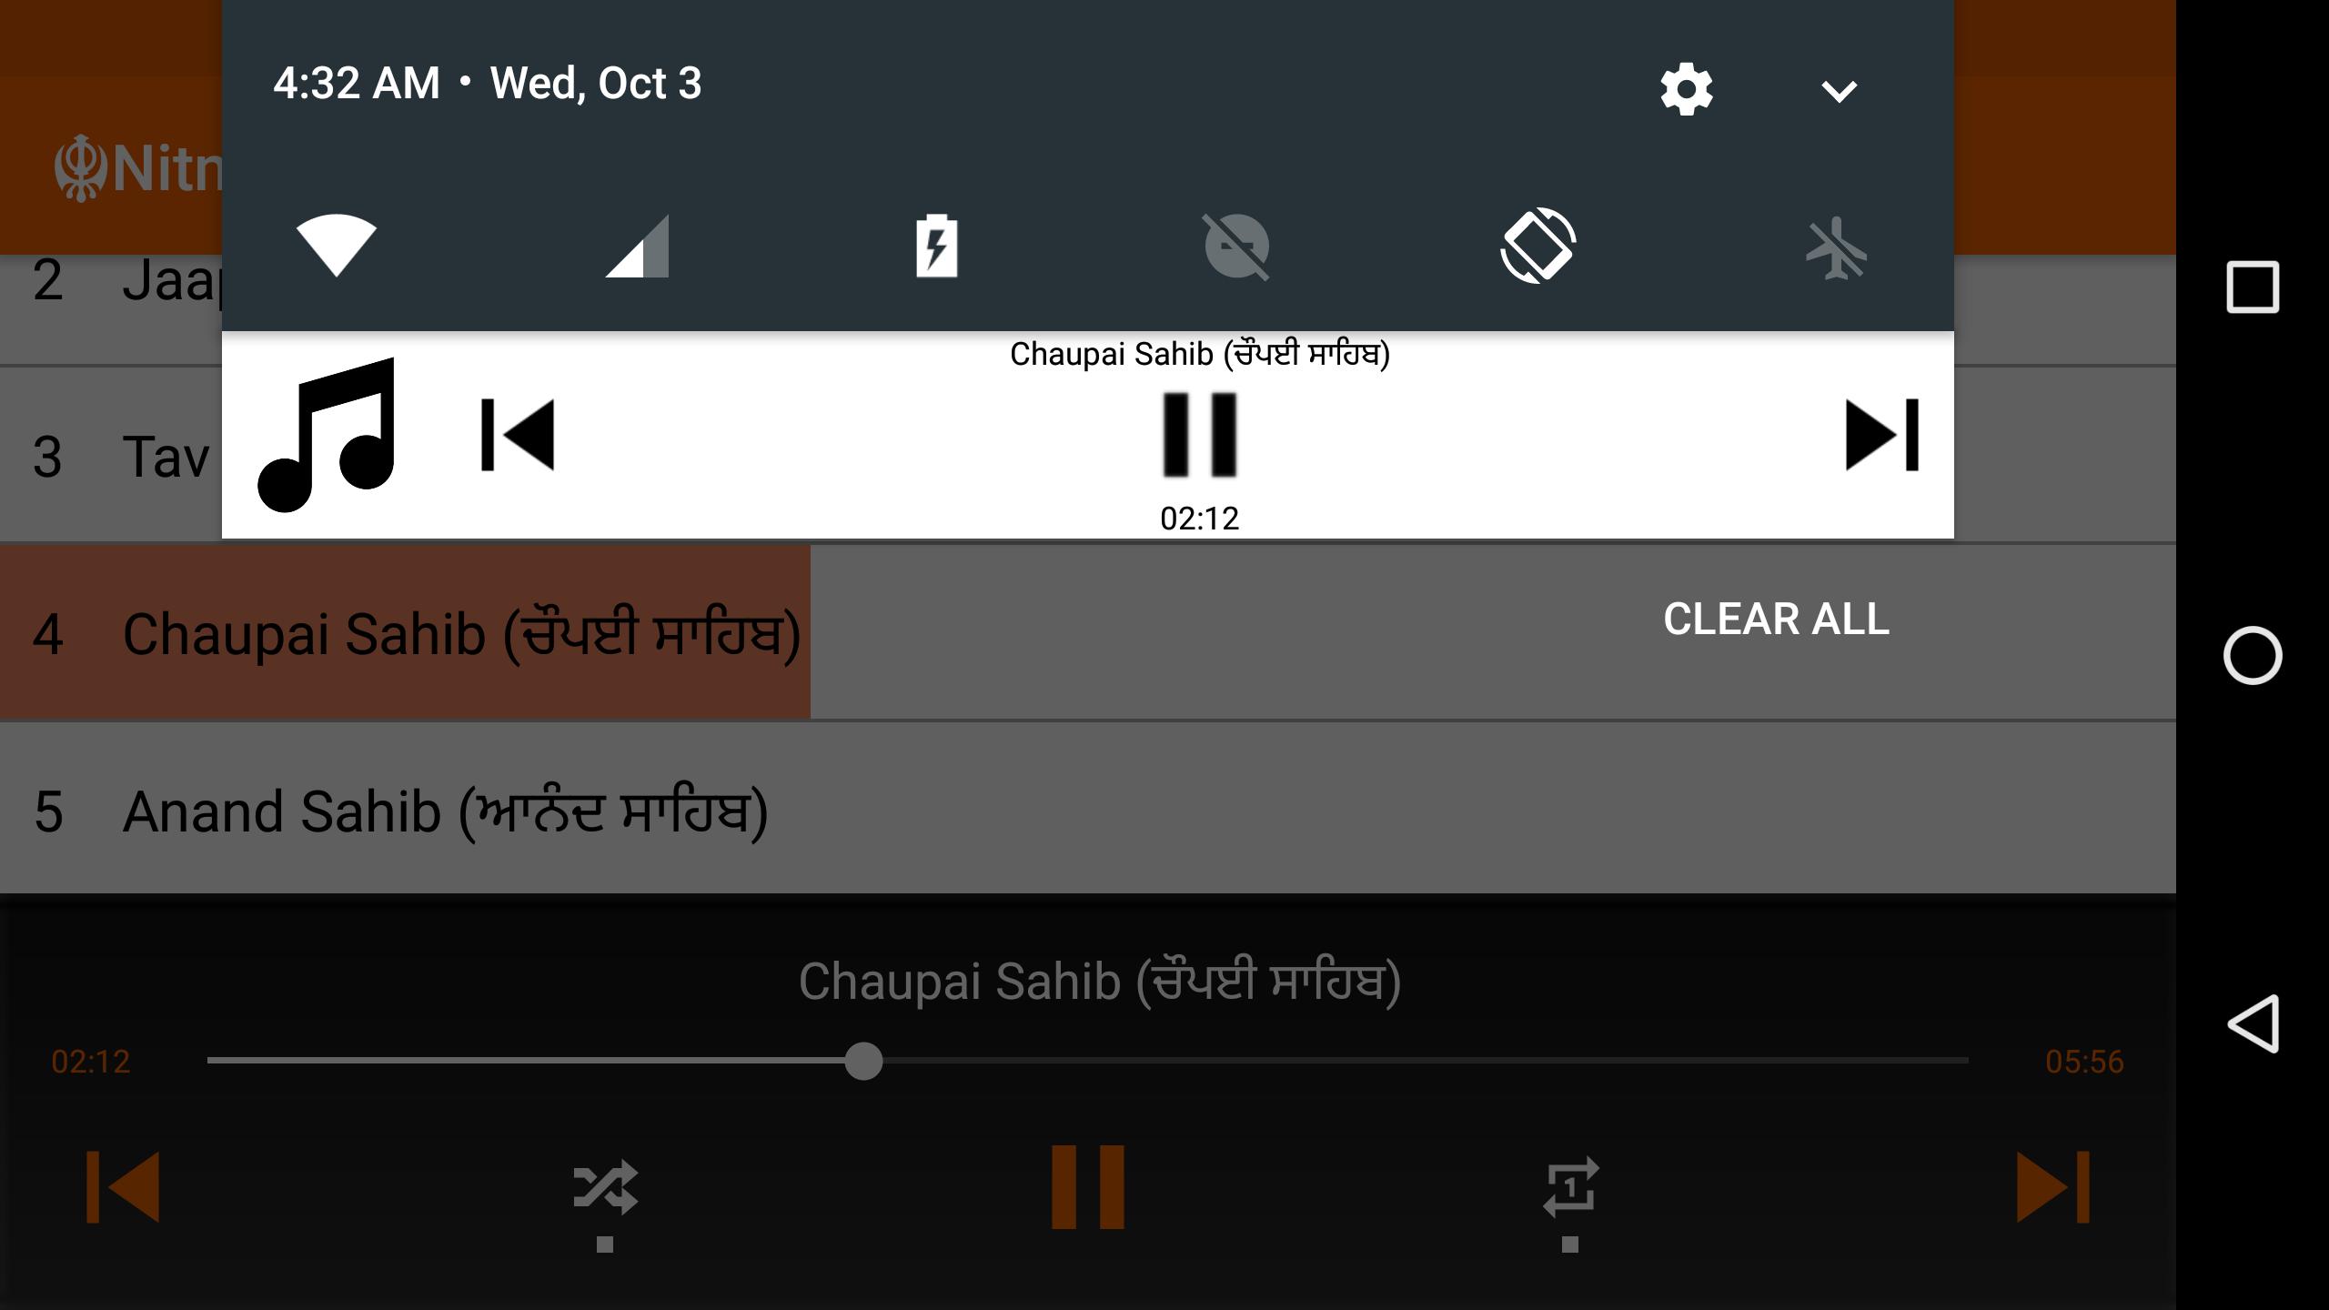Go back with the triangle nav button
Viewport: 2329px width, 1310px height.
tap(2253, 1023)
